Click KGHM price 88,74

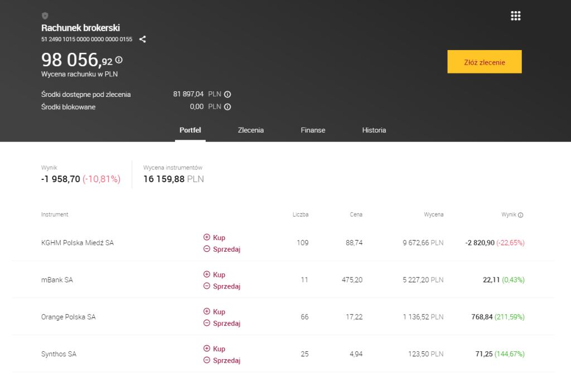click(x=354, y=243)
